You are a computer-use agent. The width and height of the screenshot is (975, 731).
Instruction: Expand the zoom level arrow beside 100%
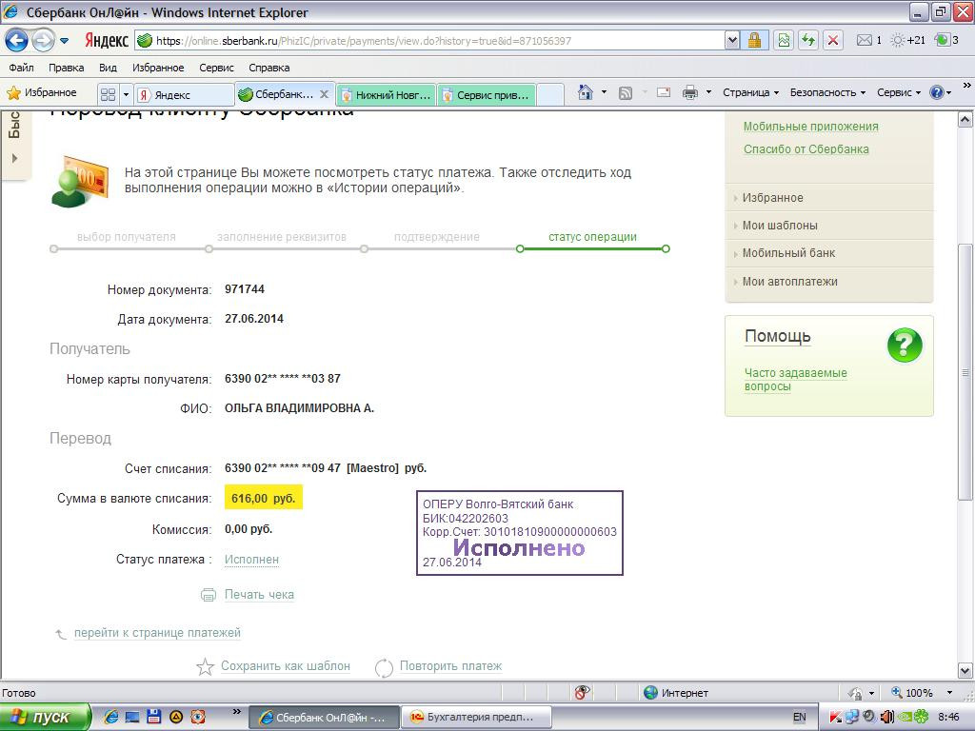point(949,693)
